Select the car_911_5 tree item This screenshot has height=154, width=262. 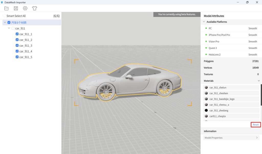(26, 57)
